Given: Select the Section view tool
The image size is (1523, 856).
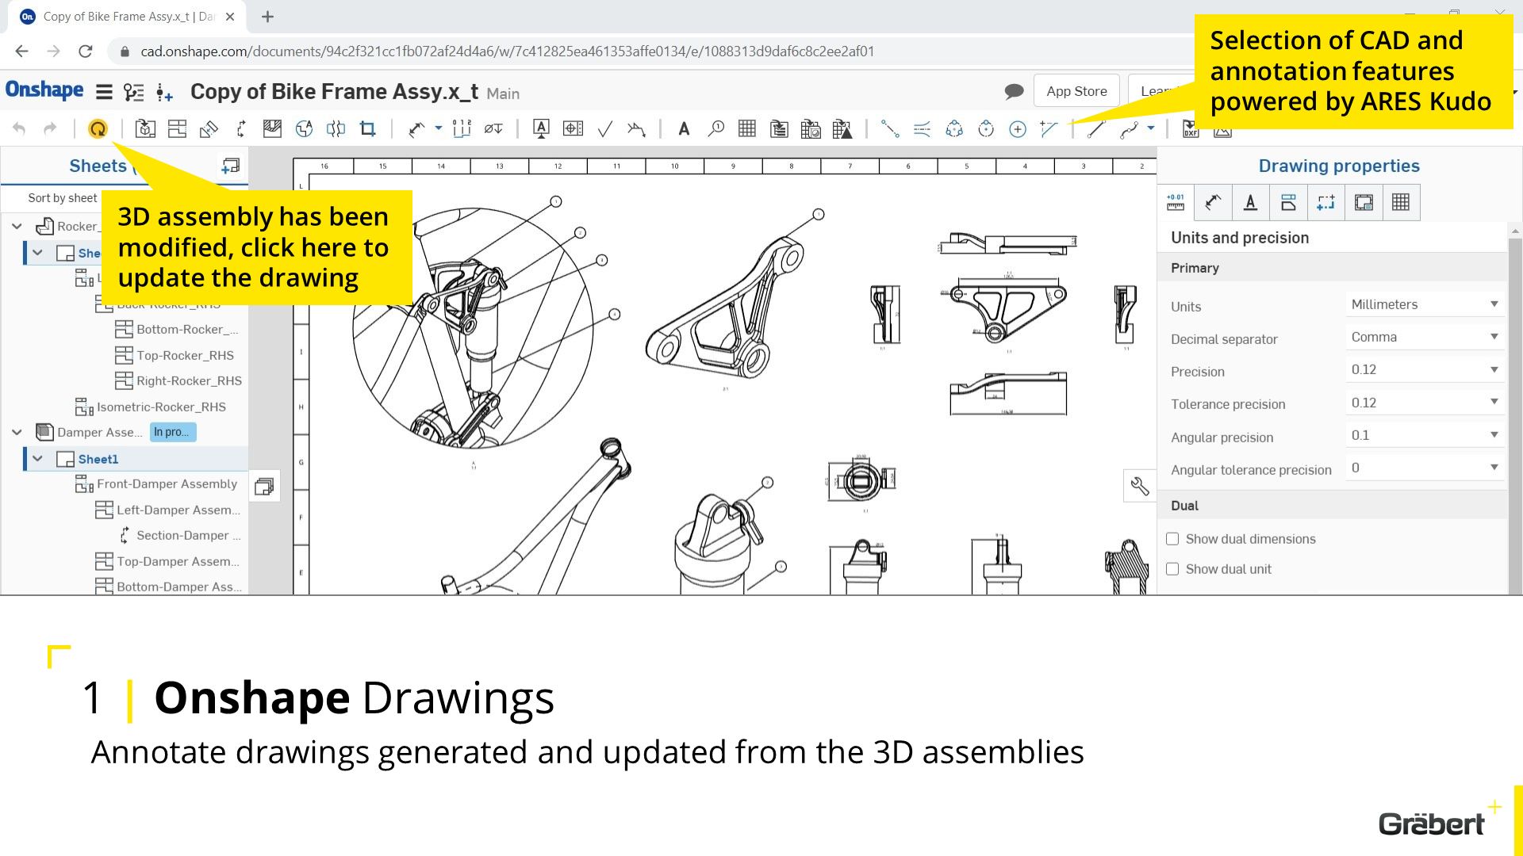Looking at the screenshot, I should click(240, 128).
